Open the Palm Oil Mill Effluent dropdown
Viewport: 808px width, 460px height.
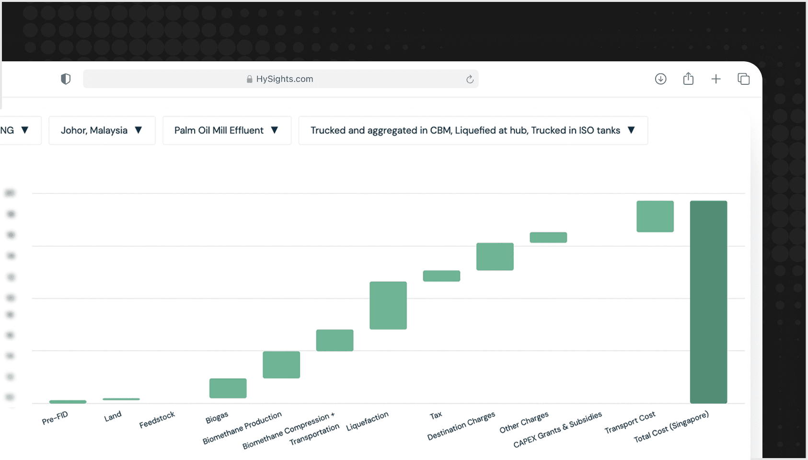[227, 130]
